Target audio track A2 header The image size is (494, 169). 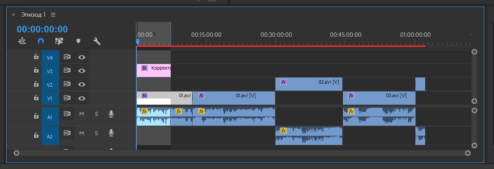50,136
